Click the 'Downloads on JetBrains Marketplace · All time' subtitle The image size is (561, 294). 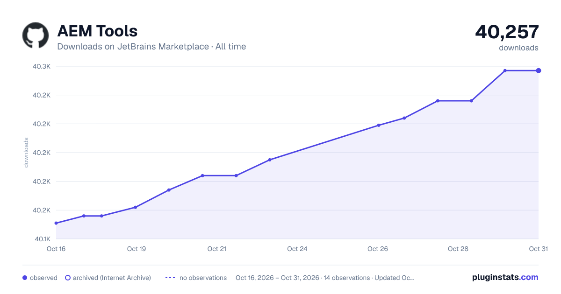[x=151, y=47]
